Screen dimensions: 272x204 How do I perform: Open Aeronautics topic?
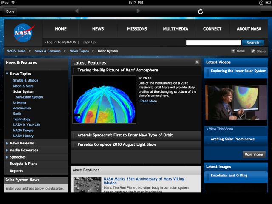[22, 108]
